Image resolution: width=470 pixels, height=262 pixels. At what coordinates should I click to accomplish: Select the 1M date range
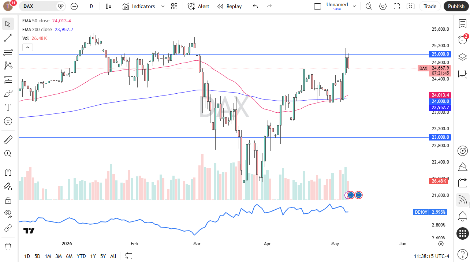48,256
